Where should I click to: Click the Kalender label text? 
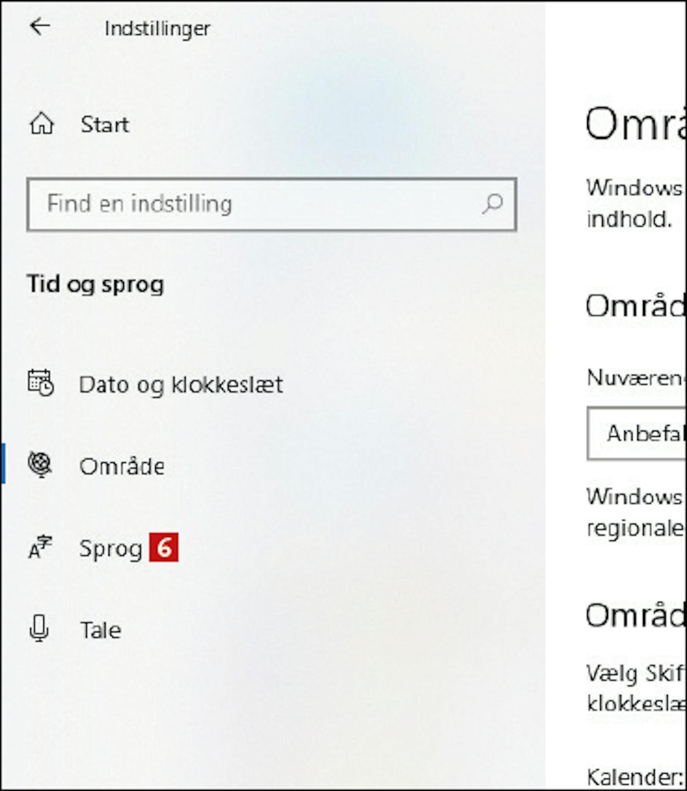point(636,777)
